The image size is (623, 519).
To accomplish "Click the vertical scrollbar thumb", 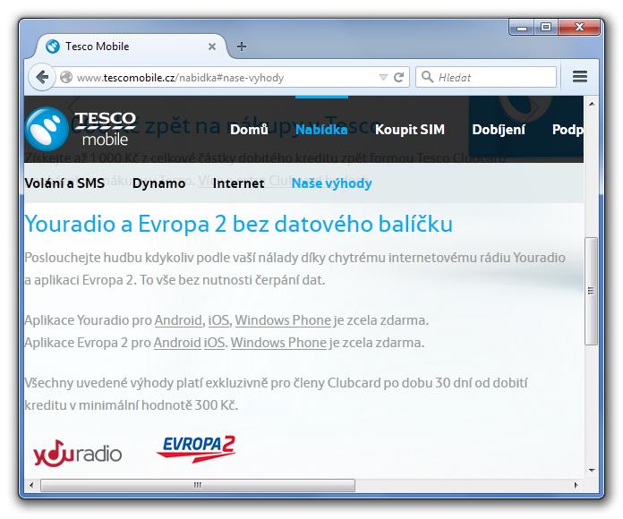I will point(592,291).
